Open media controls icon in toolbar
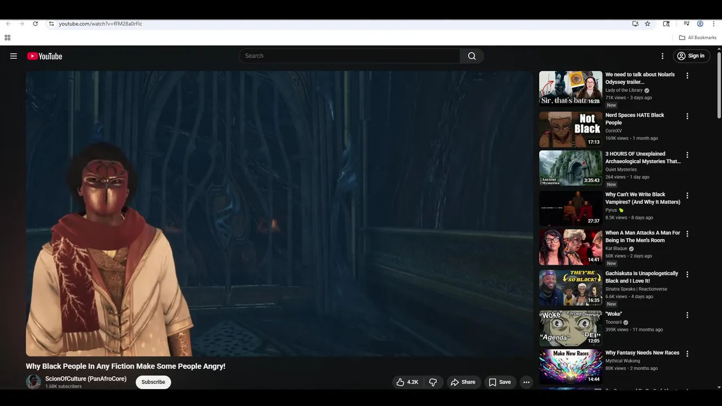The image size is (722, 406). coord(686,24)
